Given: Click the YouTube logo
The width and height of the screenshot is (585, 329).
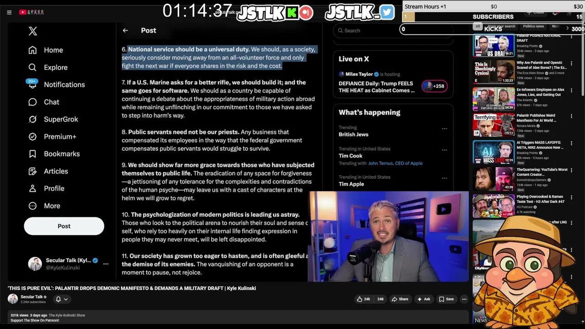Looking at the screenshot, I should click(31, 12).
